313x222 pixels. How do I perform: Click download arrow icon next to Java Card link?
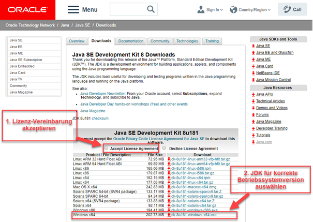[254, 66]
